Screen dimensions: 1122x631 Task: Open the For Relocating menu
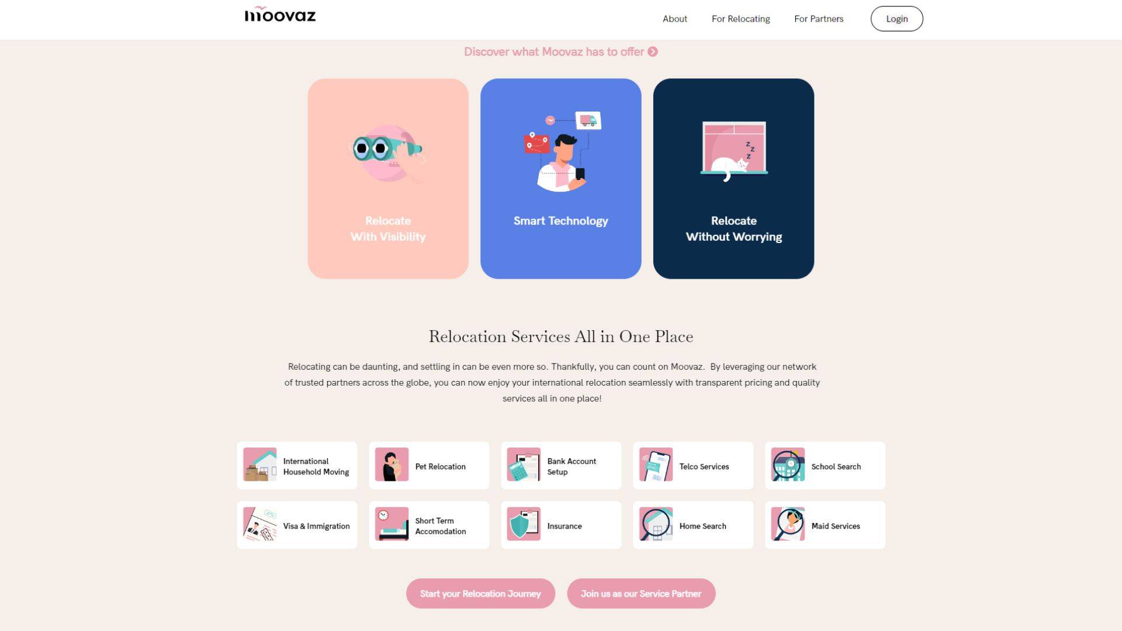[740, 19]
